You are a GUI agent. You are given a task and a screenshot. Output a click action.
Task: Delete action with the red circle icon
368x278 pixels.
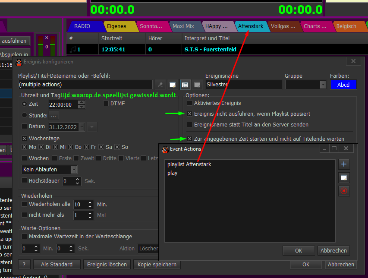(x=344, y=191)
